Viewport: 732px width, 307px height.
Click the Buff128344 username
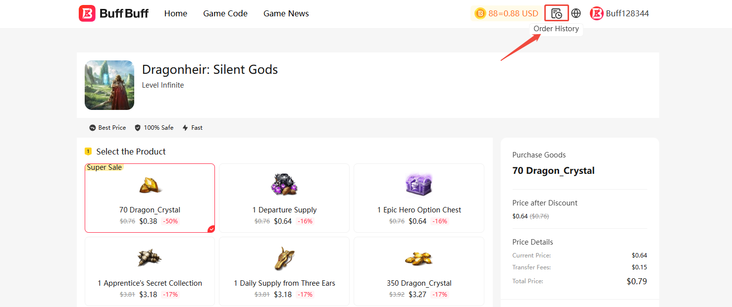click(x=627, y=13)
